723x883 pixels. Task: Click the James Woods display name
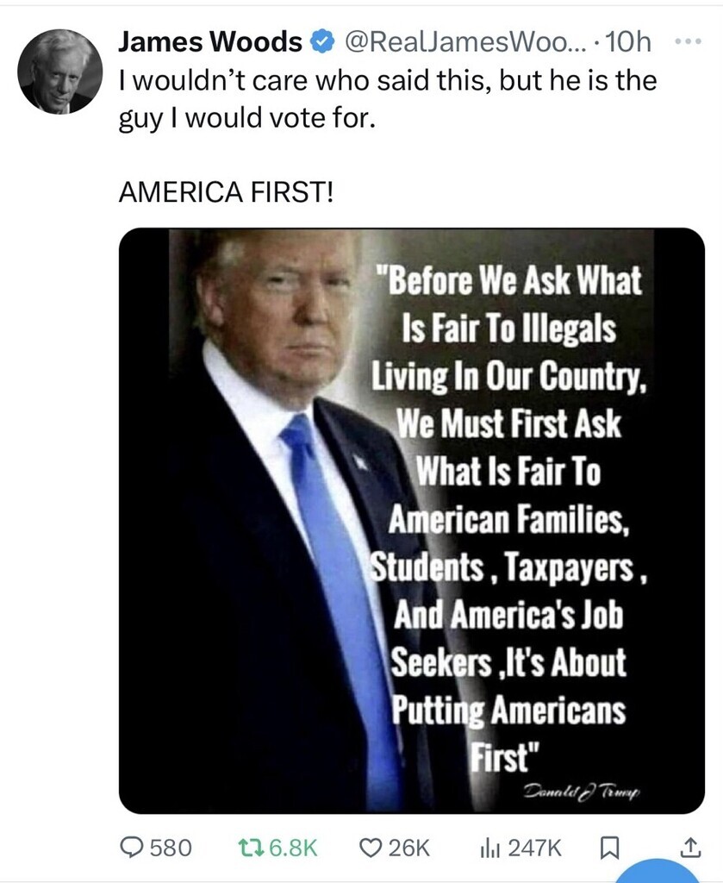pos(209,41)
